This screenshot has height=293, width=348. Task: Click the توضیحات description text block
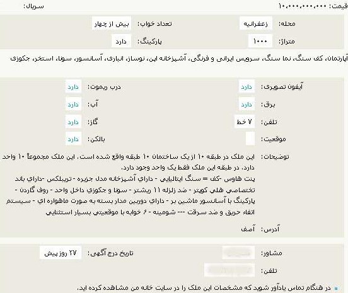click(x=129, y=185)
